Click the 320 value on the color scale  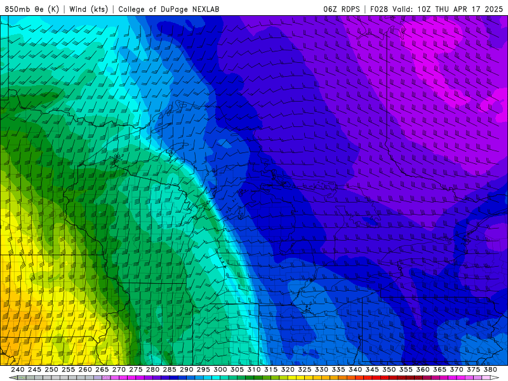288,370
